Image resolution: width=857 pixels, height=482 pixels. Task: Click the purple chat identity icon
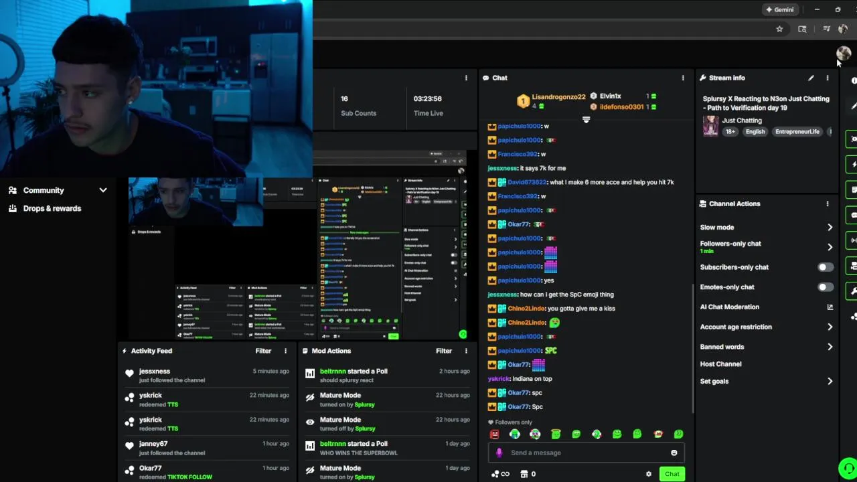(499, 453)
